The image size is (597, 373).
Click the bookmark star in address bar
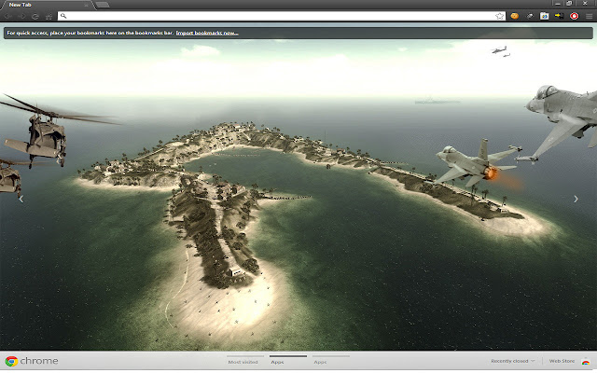[500, 16]
